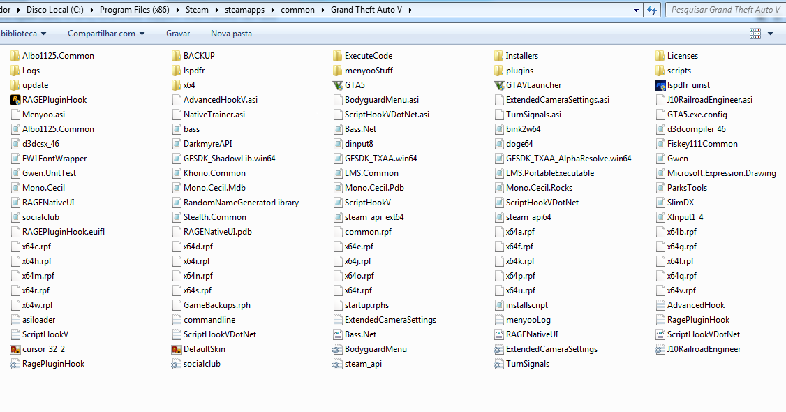Select the RAGEPluginHook.euifl file name
The image size is (786, 412).
(x=64, y=232)
